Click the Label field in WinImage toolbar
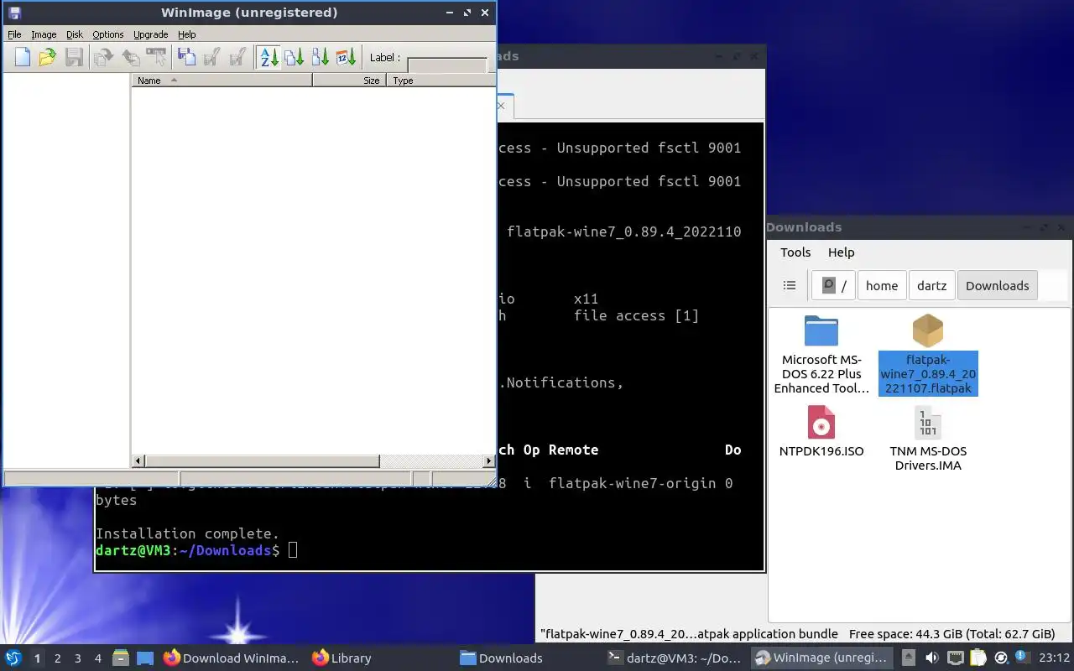Viewport: 1074px width, 671px height. (447, 65)
